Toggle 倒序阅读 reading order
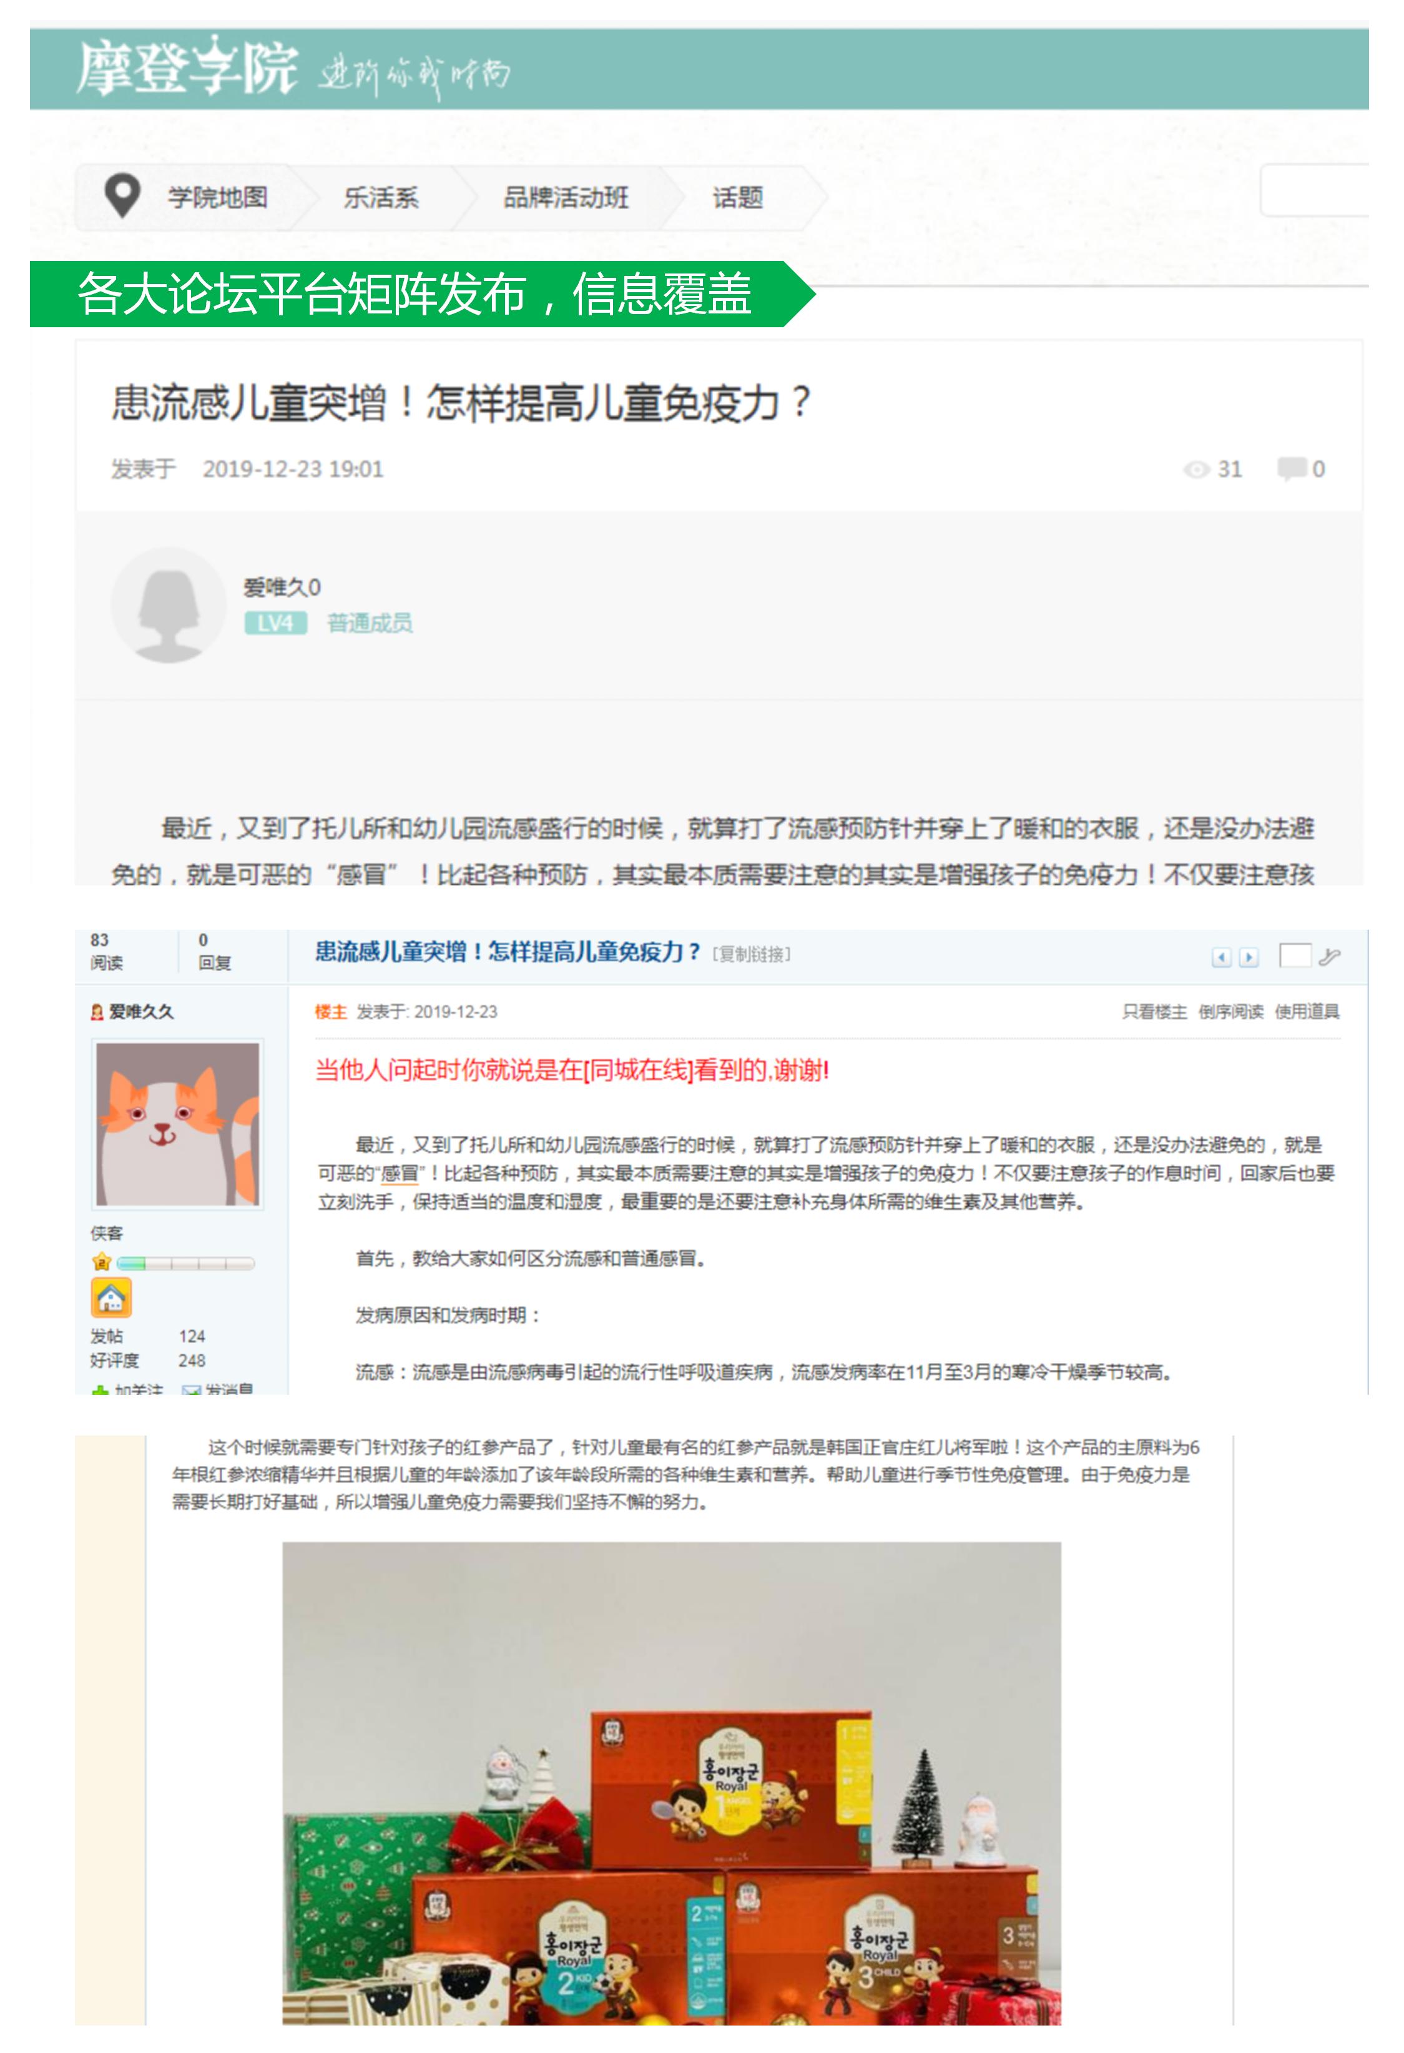Viewport: 1404px width, 2053px height. point(1230,1012)
